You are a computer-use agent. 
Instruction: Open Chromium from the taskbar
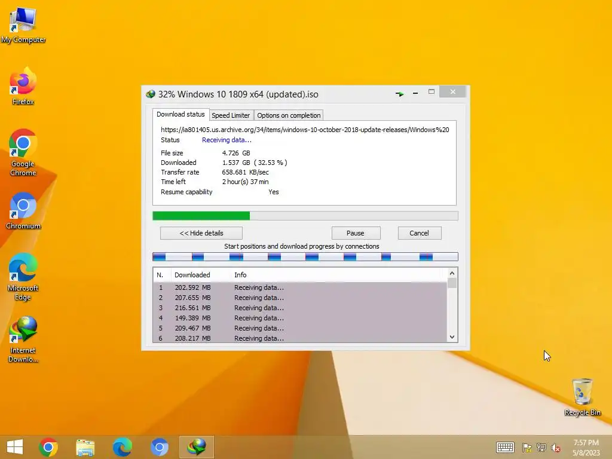click(x=159, y=447)
